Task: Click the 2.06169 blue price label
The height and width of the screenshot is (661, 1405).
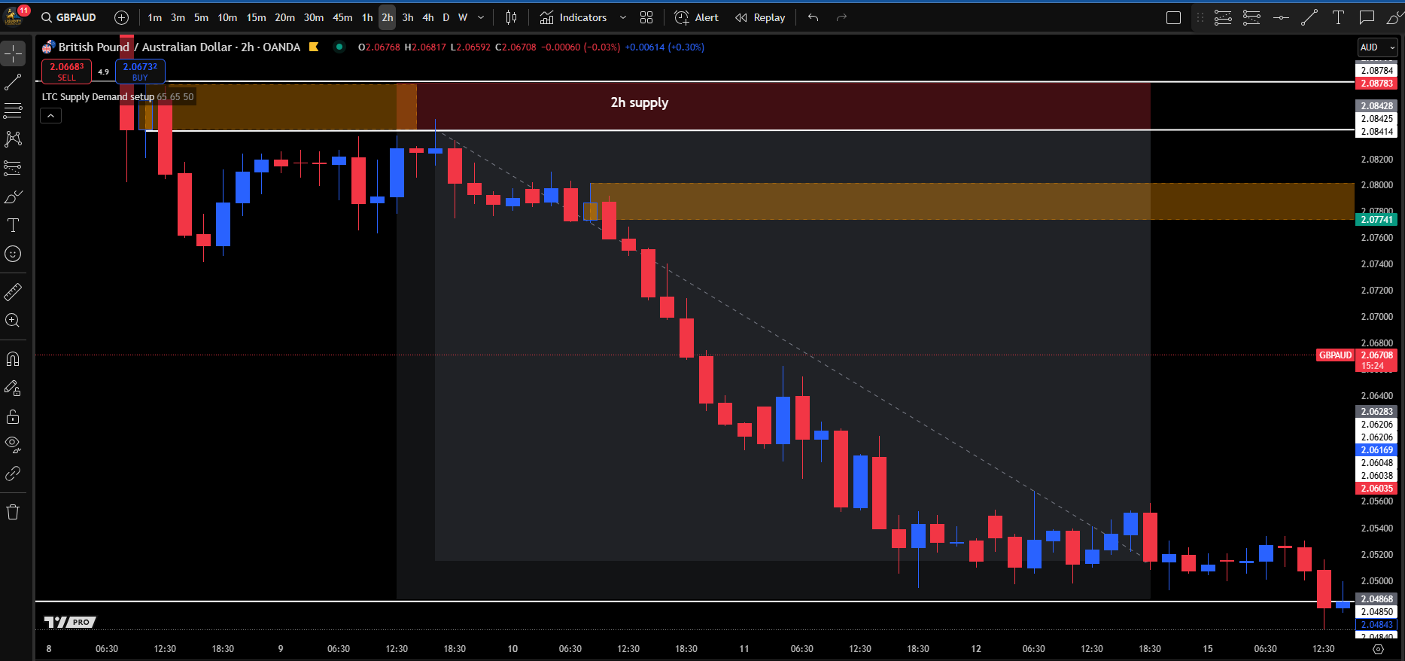Action: 1376,450
